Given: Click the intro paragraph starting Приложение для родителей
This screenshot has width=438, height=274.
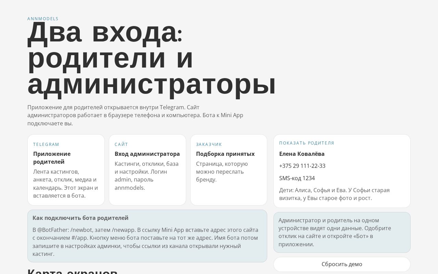Looking at the screenshot, I should [135, 115].
